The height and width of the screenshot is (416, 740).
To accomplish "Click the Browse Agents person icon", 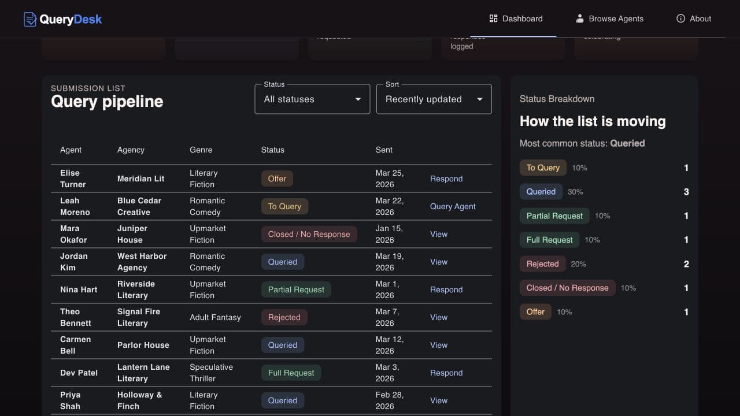I will 580,18.
